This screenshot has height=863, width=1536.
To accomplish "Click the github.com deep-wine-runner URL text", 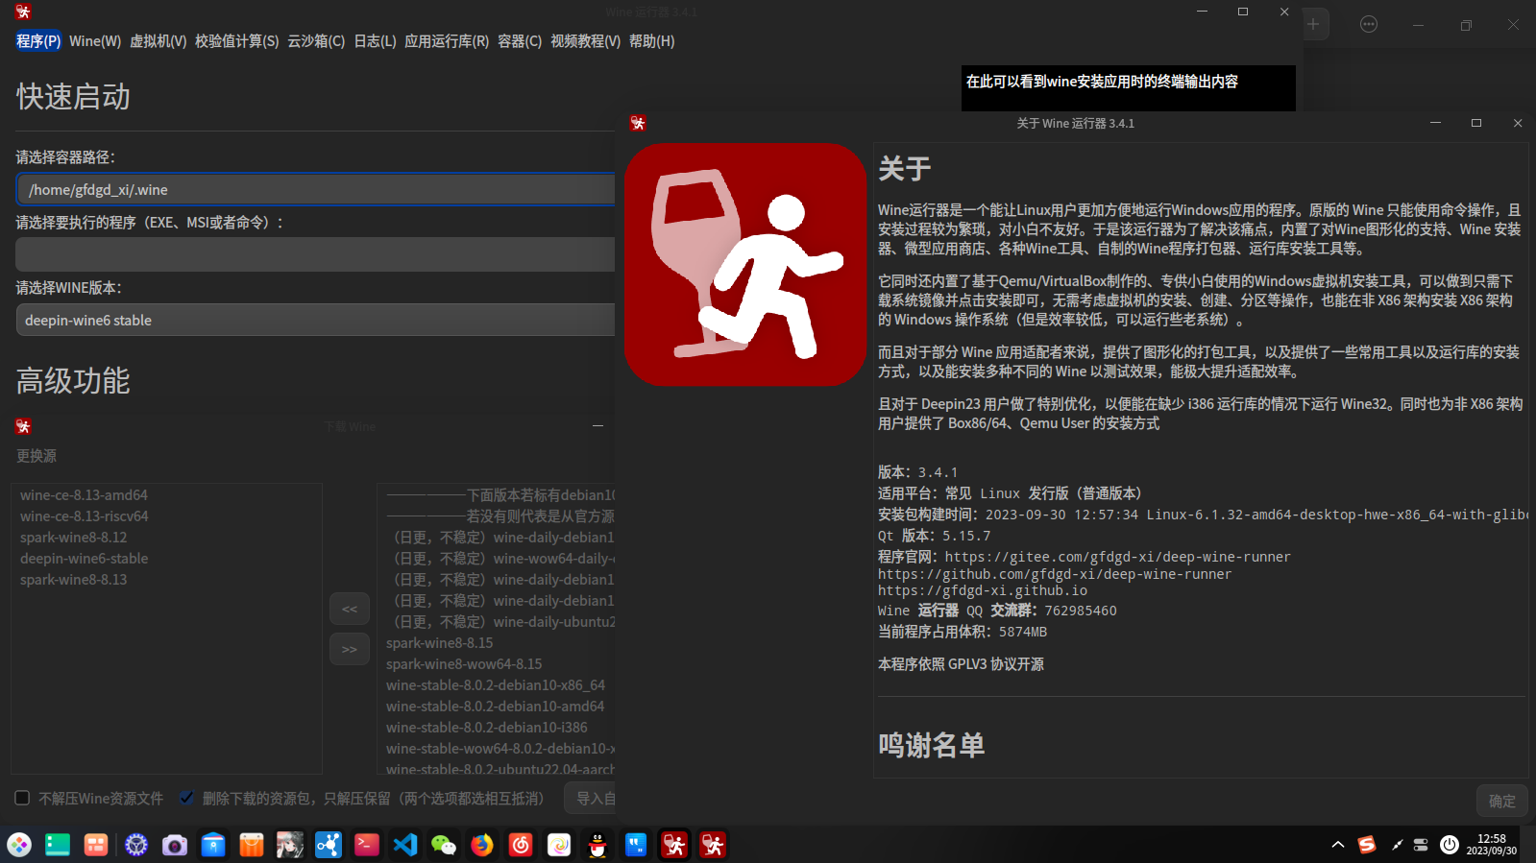I will [1054, 574].
